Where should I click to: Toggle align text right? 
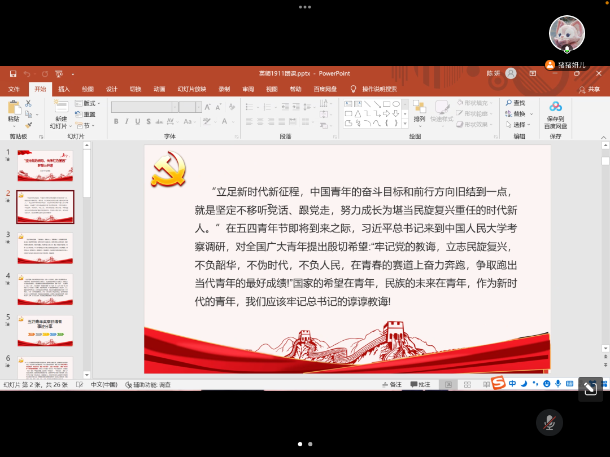(271, 122)
